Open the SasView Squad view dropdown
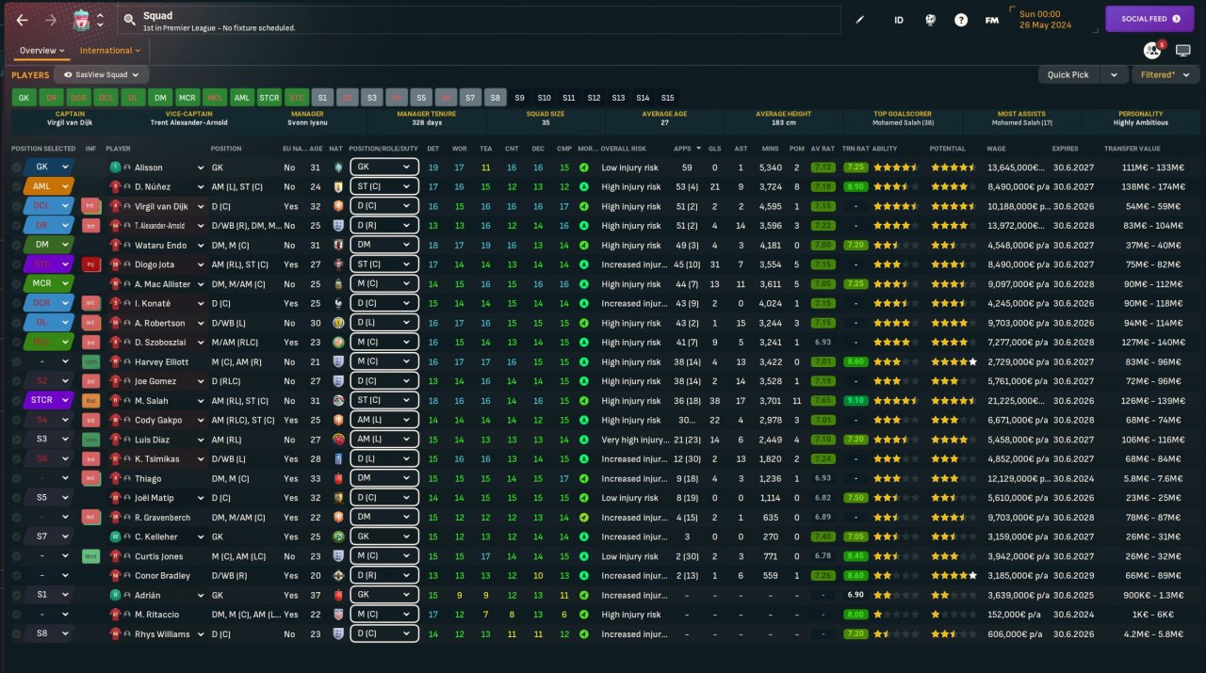 [101, 74]
